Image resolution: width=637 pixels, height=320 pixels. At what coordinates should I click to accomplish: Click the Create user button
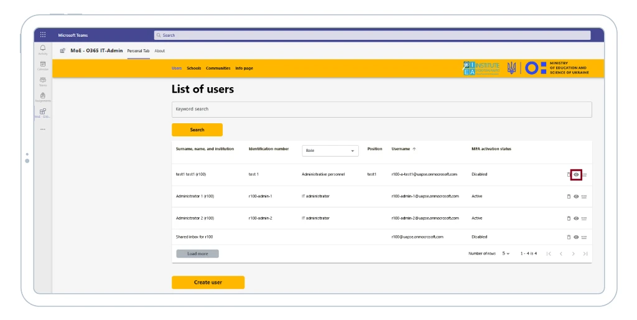(x=208, y=282)
